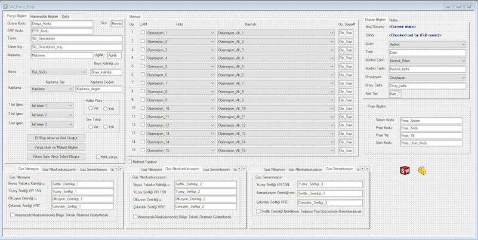Select Var under Seri Takip
478x240 pixels.
pyautogui.click(x=91, y=127)
